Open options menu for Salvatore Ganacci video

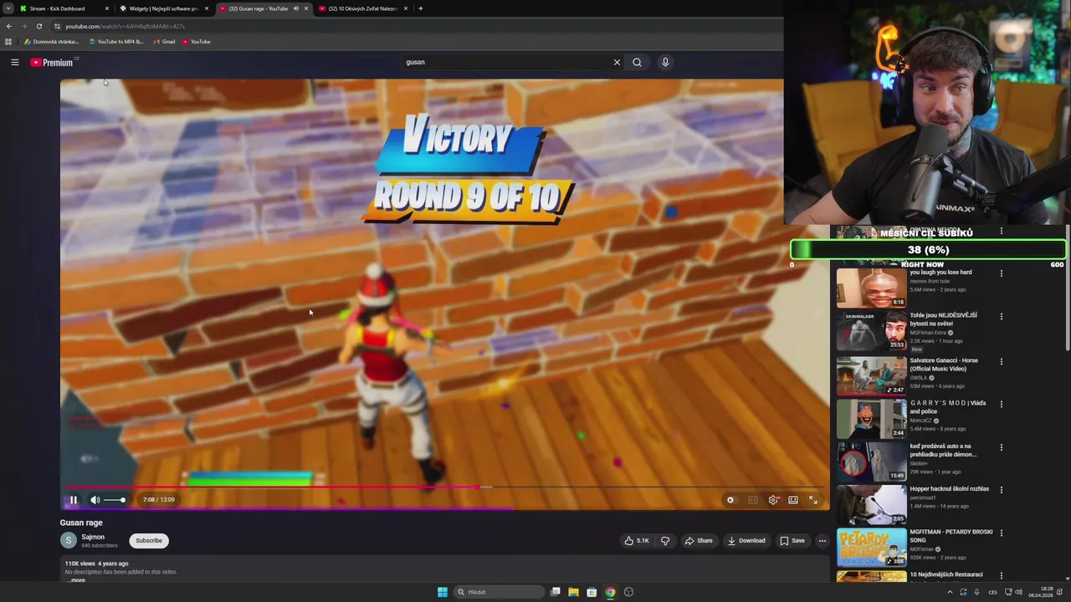point(1001,362)
